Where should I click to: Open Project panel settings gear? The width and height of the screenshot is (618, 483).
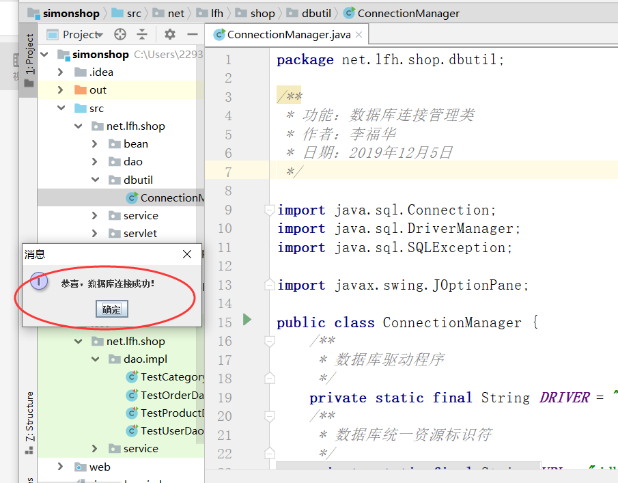[170, 34]
